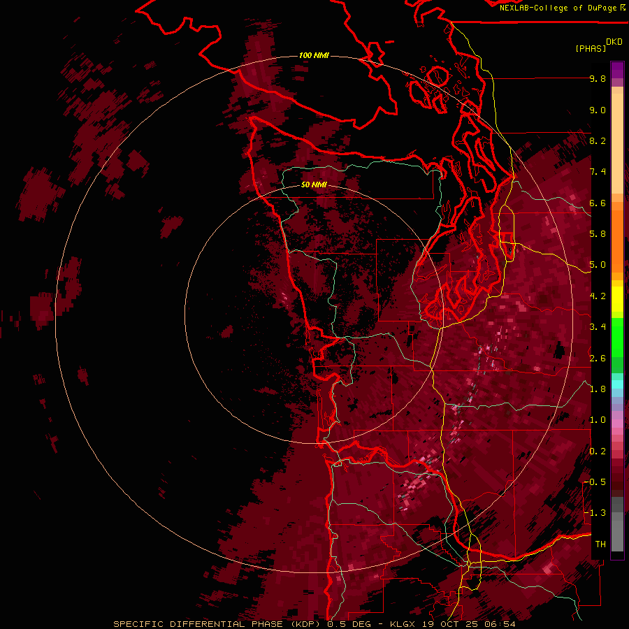The width and height of the screenshot is (629, 629).
Task: Click the 9.8 value on the legend
Action: (x=598, y=78)
